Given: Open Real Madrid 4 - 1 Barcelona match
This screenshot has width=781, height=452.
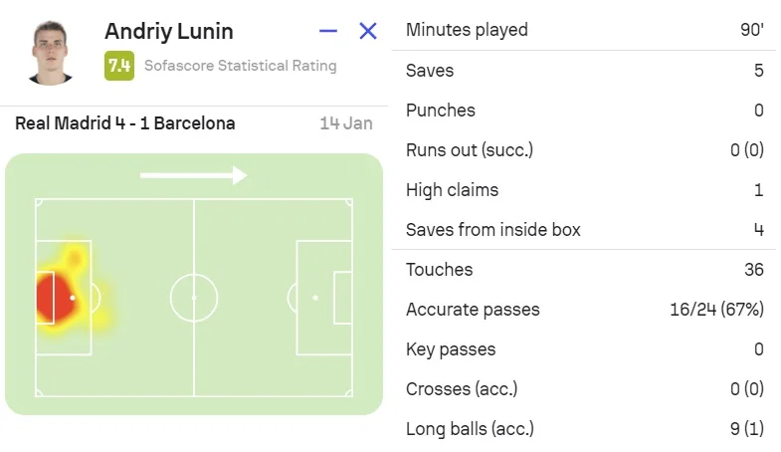Looking at the screenshot, I should [125, 123].
